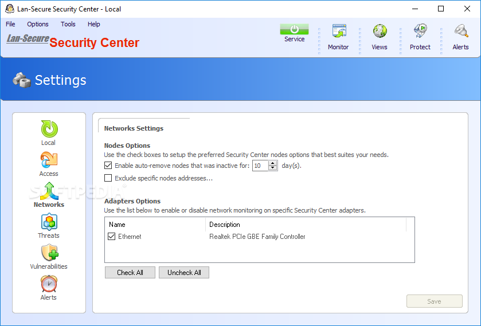The width and height of the screenshot is (481, 326).
Task: Select the Networks Settings tab
Action: pos(134,128)
